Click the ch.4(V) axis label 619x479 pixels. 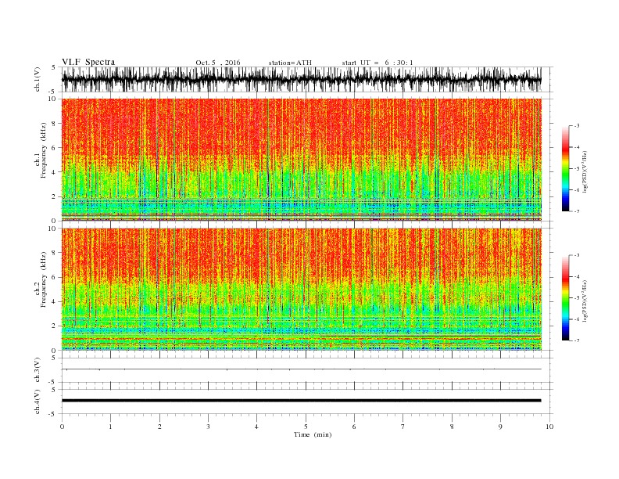coord(38,402)
